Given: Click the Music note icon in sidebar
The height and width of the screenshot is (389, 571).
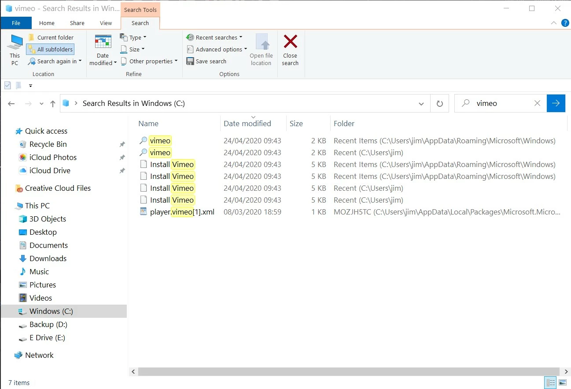Looking at the screenshot, I should (x=23, y=272).
